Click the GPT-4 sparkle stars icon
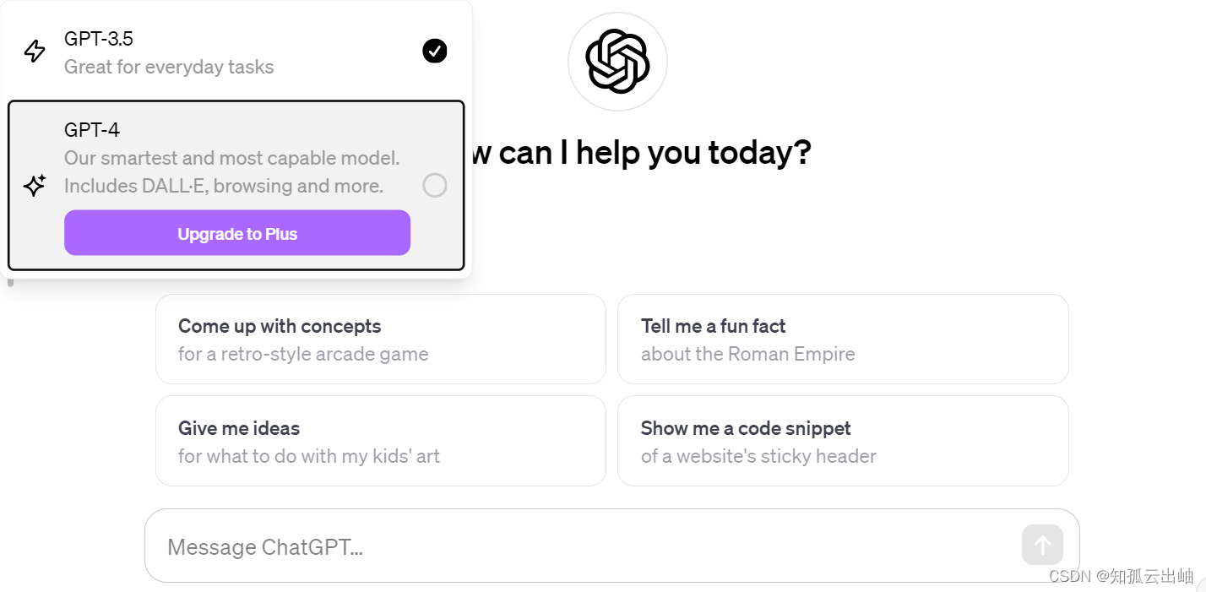 click(35, 186)
